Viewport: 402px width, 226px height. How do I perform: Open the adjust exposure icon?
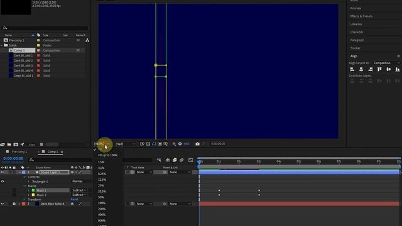point(180,144)
